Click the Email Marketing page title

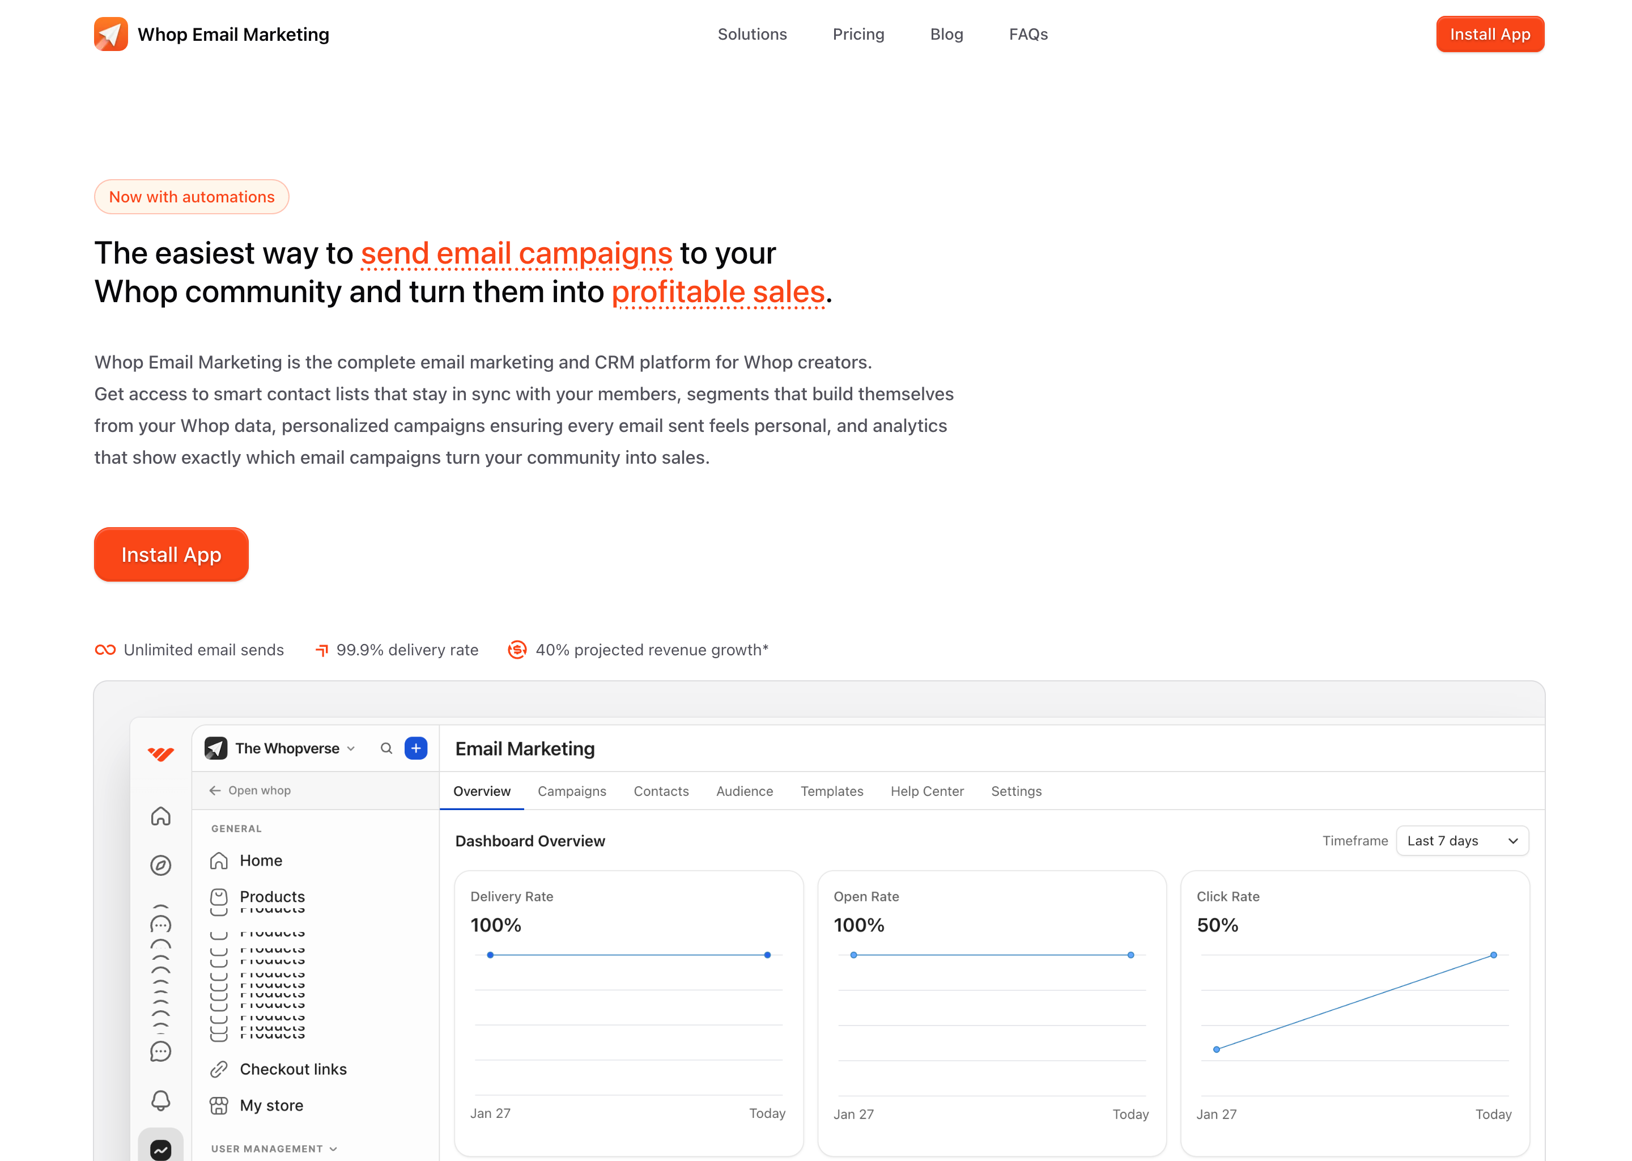point(525,748)
